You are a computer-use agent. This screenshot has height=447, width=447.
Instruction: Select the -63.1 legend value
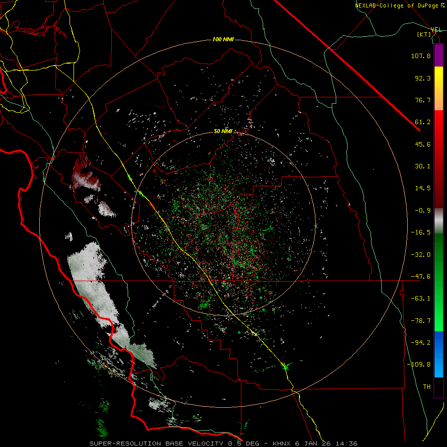click(x=421, y=298)
